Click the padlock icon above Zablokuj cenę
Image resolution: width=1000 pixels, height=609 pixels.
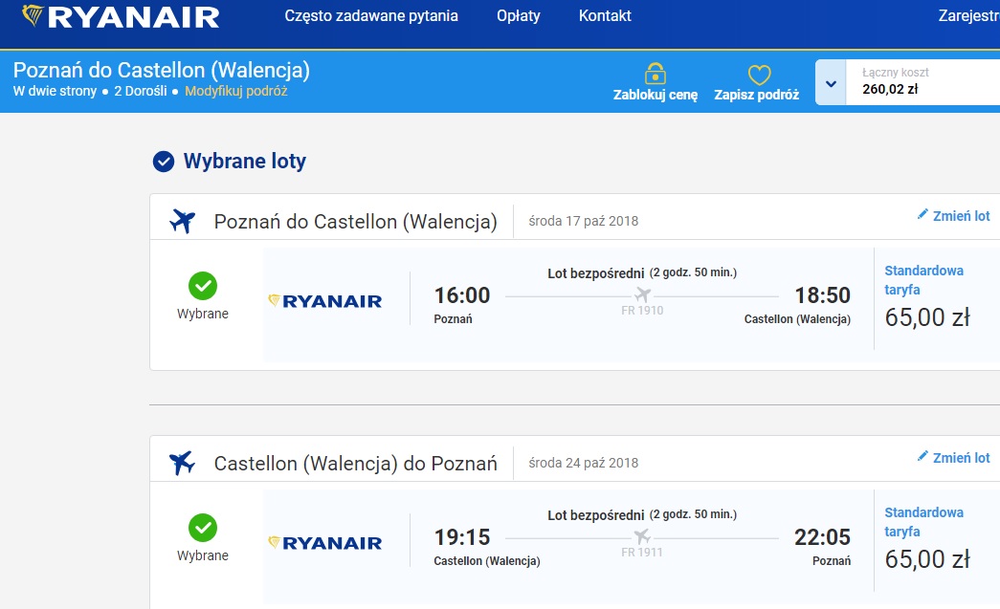(655, 74)
